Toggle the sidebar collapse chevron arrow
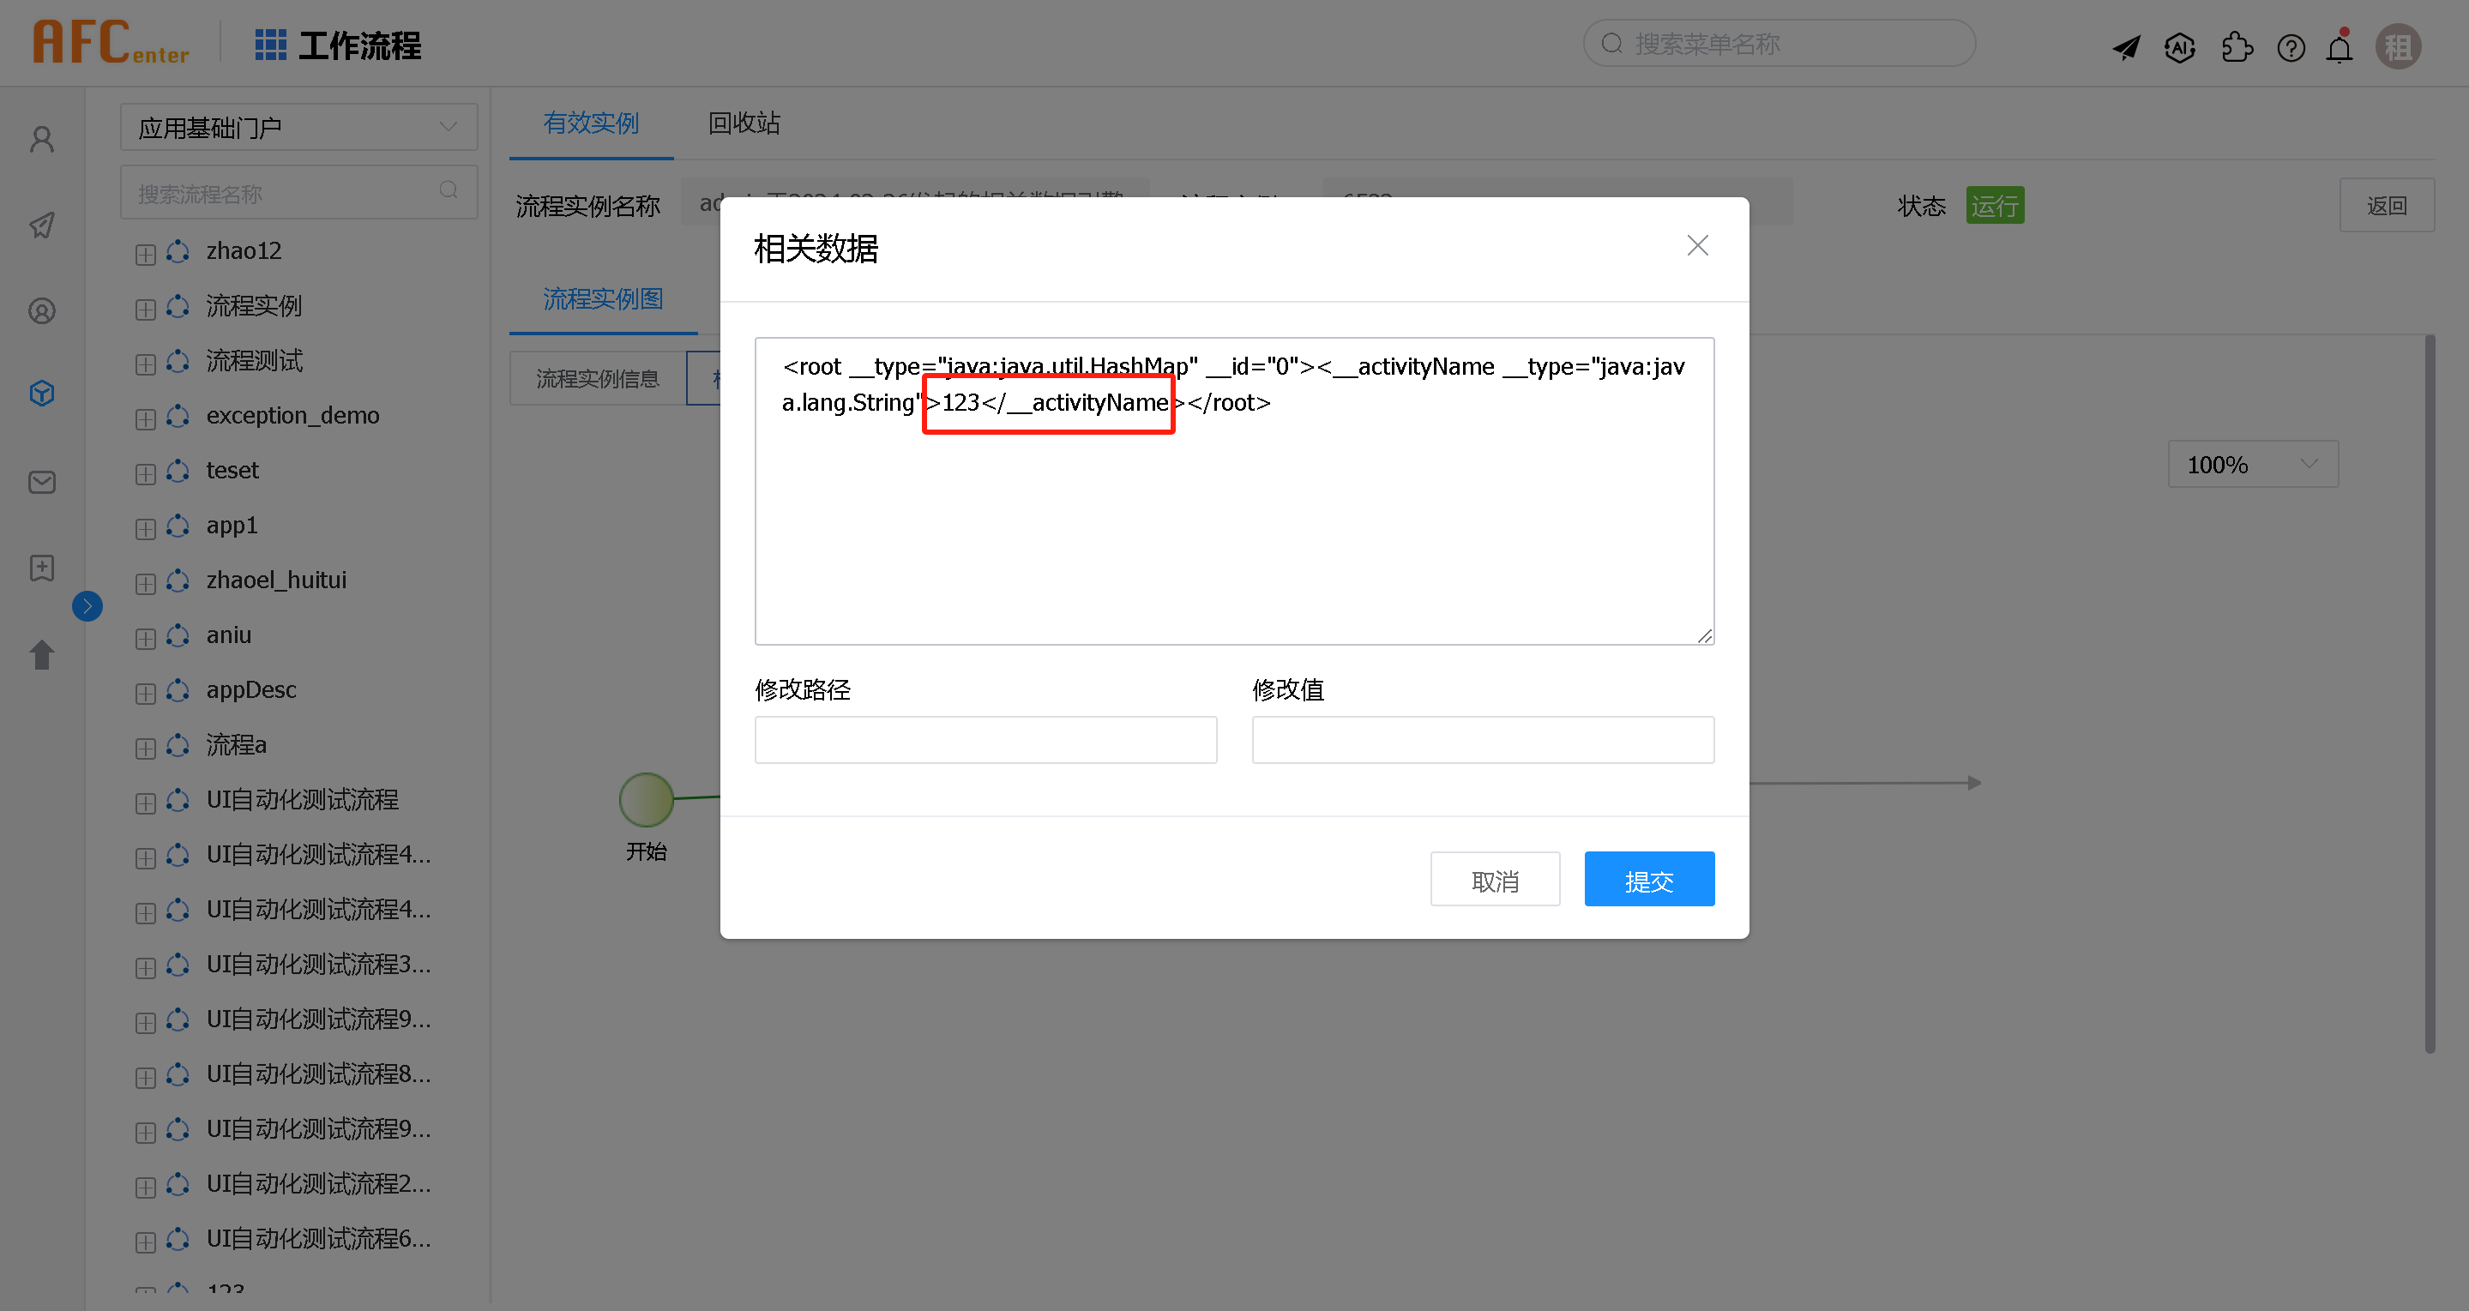2469x1311 pixels. pyautogui.click(x=87, y=605)
